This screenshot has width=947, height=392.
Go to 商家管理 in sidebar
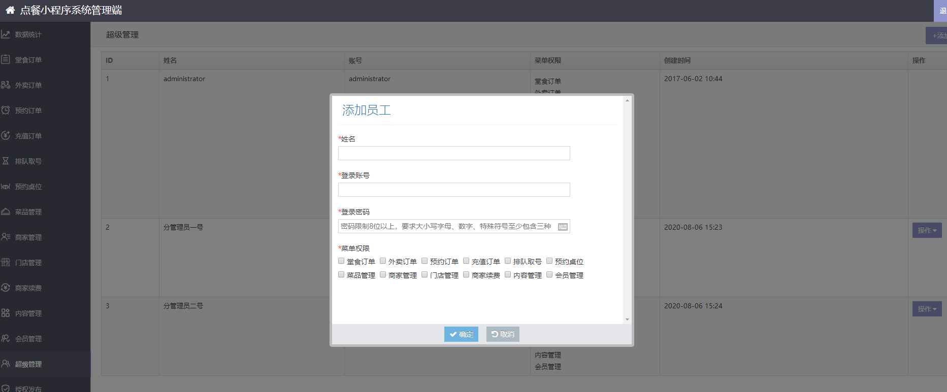coord(28,237)
